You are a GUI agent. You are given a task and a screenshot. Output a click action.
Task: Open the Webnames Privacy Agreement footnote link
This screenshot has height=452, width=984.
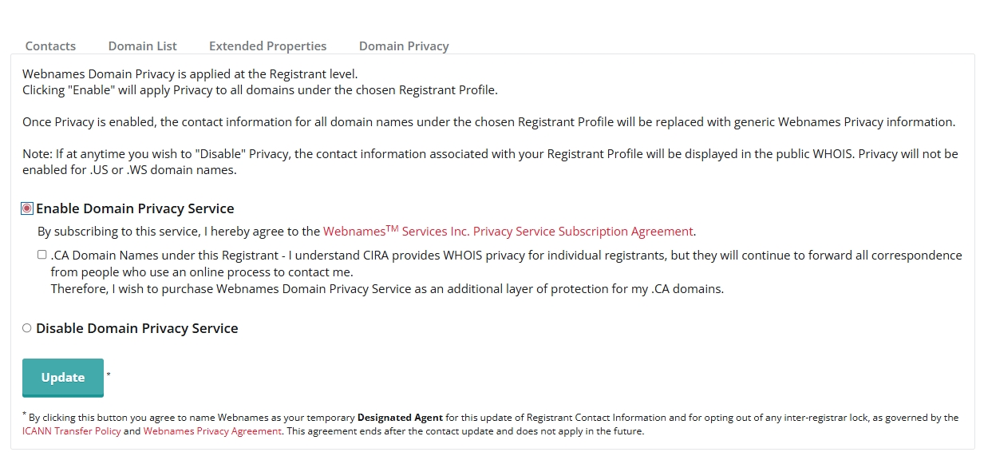point(212,431)
